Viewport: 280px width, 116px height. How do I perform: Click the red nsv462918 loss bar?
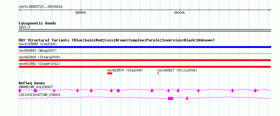click(145, 60)
